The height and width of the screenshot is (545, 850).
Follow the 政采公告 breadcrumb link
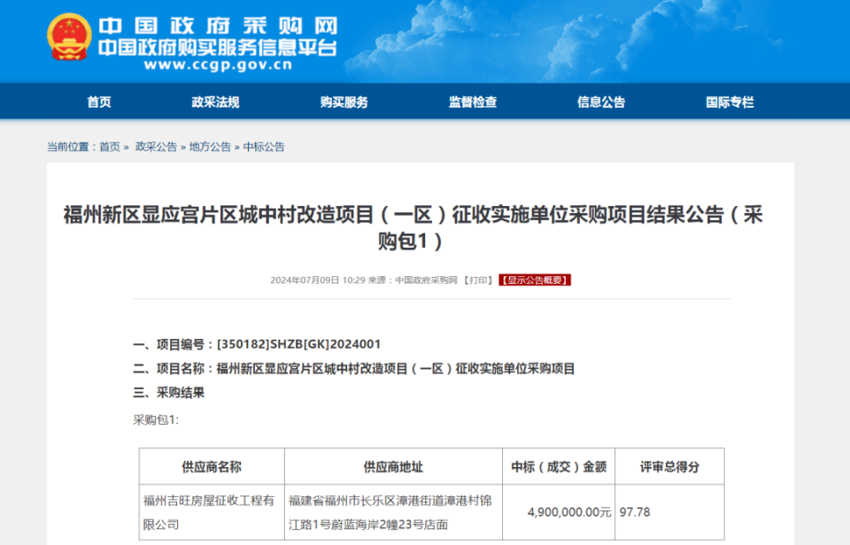[156, 147]
